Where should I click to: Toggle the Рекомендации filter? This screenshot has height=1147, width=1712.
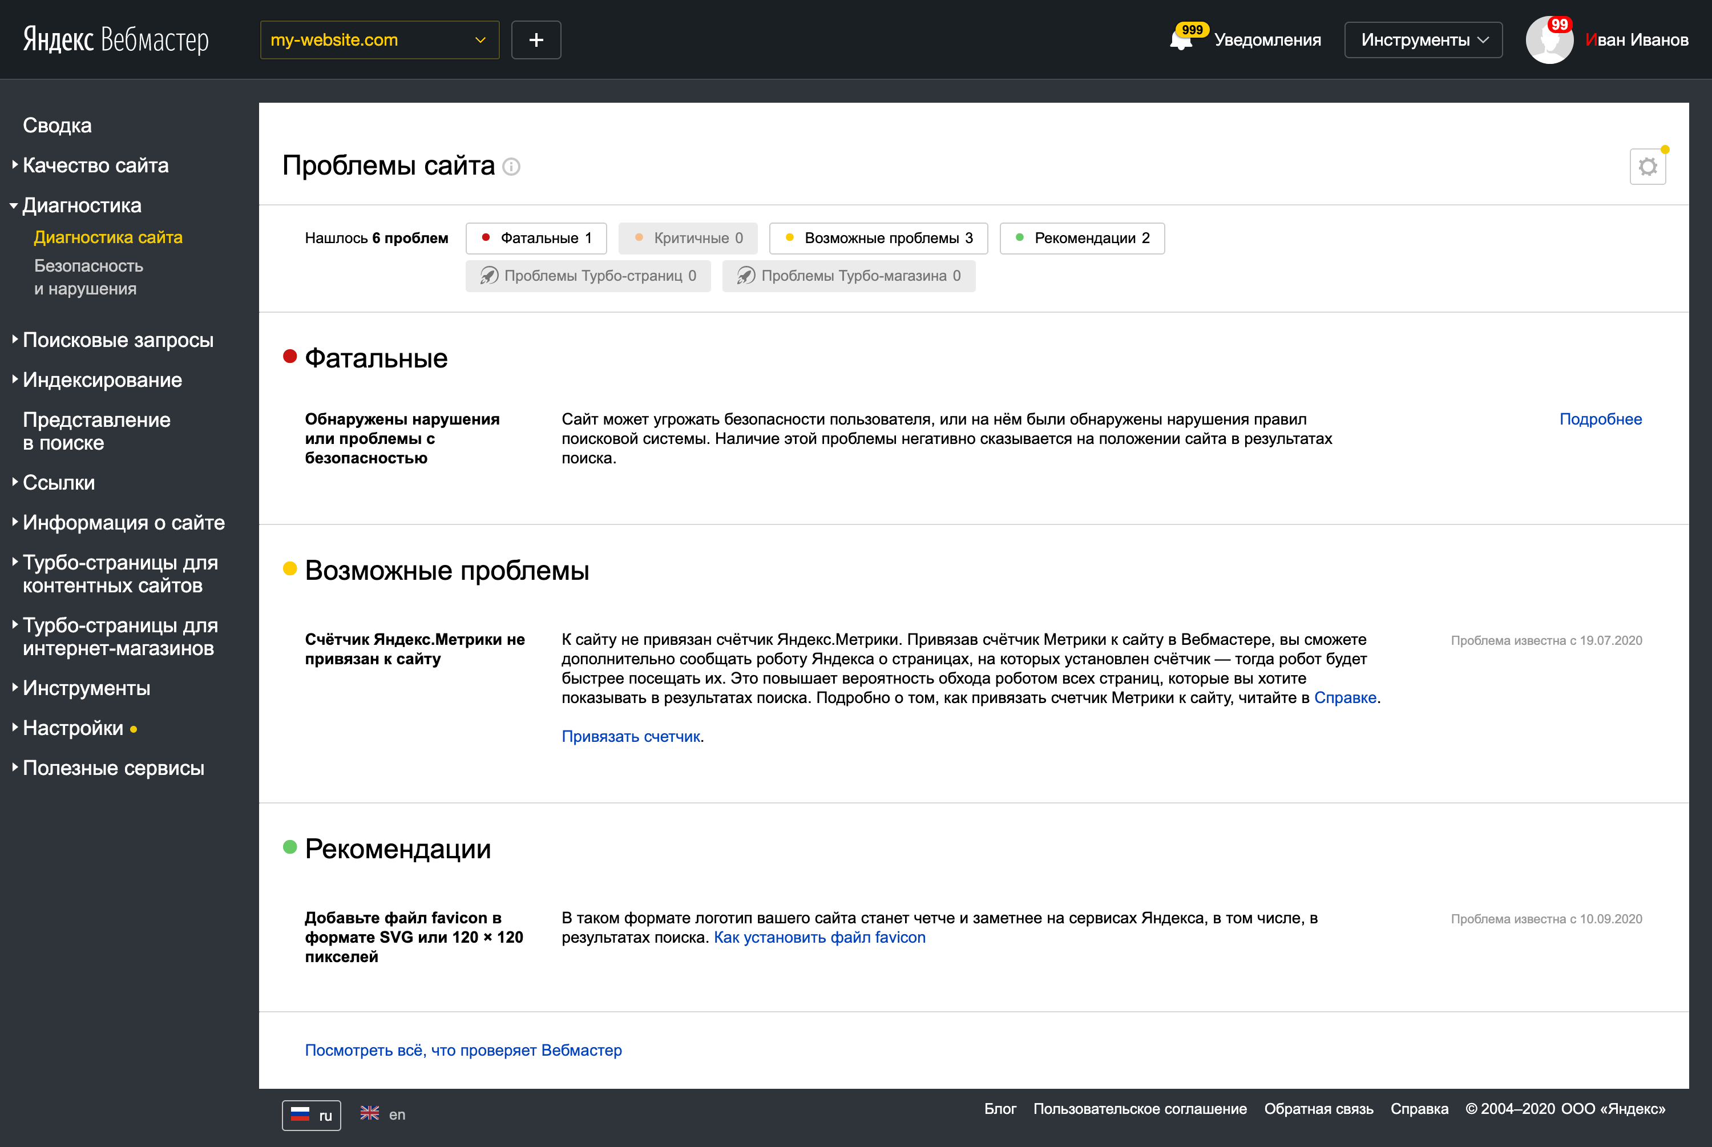point(1083,238)
